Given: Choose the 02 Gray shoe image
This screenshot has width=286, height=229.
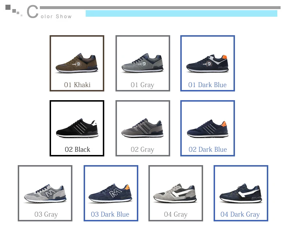Looking at the screenshot, I should pyautogui.click(x=142, y=128).
